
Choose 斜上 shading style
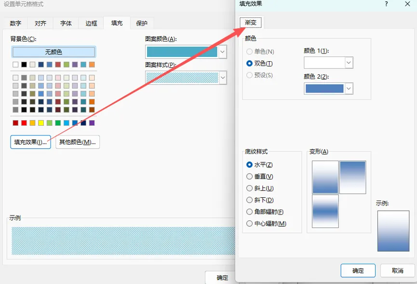(x=260, y=188)
